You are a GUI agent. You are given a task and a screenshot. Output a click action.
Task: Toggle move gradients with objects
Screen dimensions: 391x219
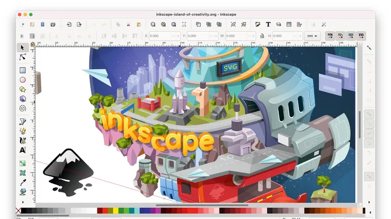click(351, 36)
